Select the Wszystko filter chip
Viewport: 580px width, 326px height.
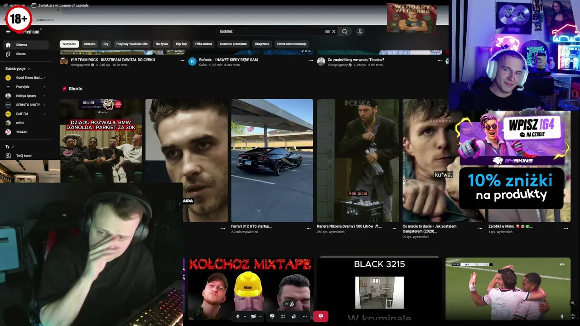[69, 44]
